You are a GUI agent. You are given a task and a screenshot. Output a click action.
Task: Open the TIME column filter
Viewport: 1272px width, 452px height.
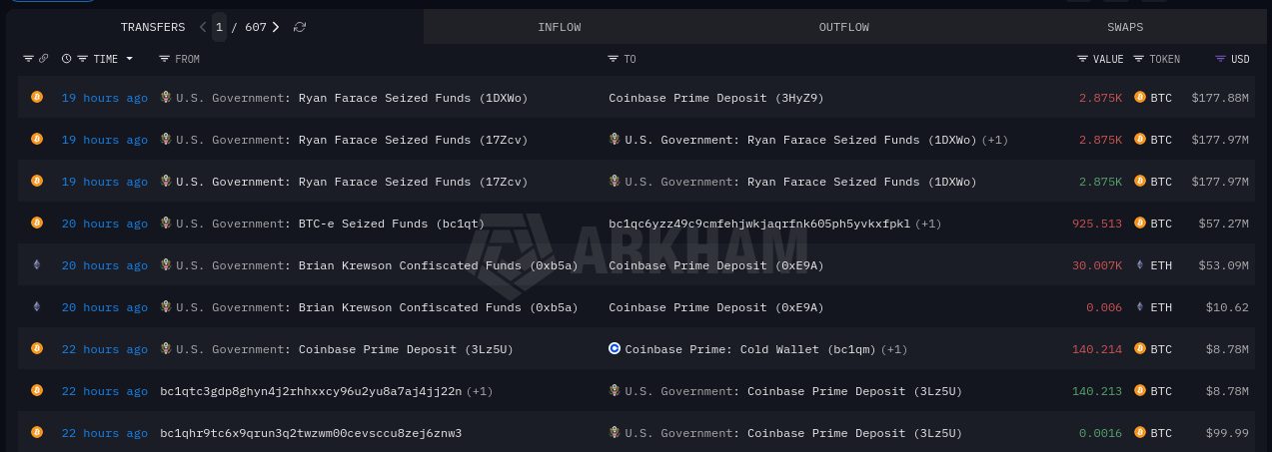coord(83,59)
